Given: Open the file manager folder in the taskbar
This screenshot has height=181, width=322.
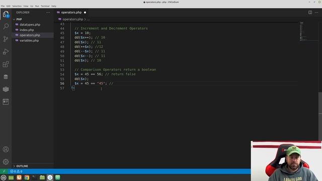Looking at the screenshot, I should [x=42, y=177].
